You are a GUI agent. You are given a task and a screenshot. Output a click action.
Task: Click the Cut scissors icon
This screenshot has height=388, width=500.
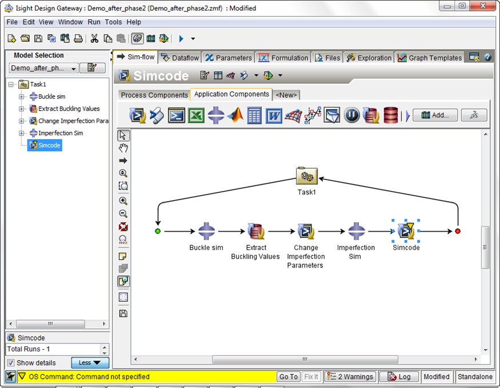[94, 38]
